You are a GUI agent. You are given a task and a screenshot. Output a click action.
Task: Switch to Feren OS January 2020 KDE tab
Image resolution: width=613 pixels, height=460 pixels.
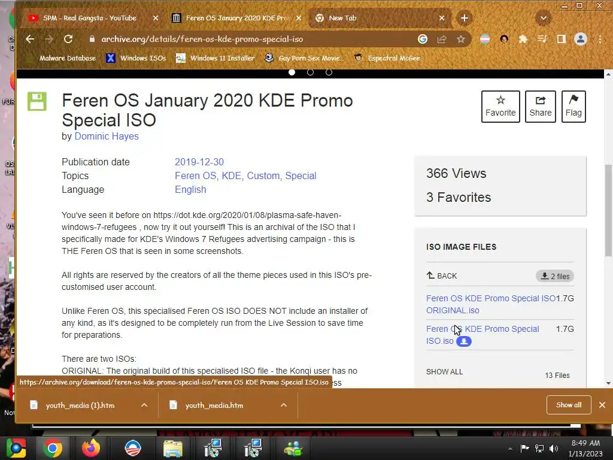[237, 18]
